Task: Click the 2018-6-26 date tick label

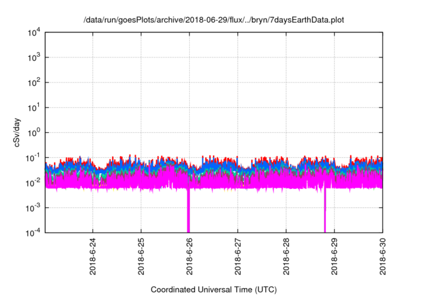Action: pos(189,256)
